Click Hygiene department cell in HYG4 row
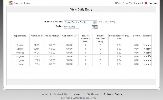The image size is (163, 100). click(x=20, y=64)
